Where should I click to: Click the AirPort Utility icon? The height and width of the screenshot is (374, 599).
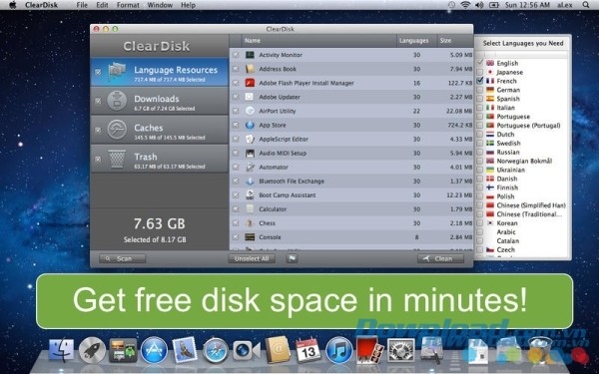[x=250, y=111]
